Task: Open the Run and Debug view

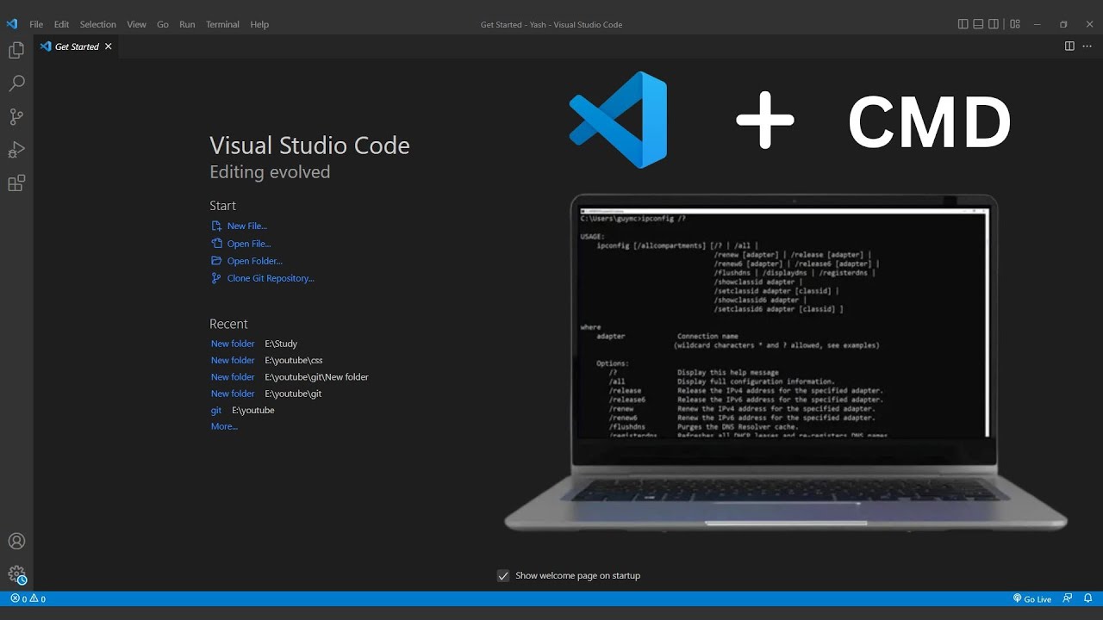Action: coord(16,150)
